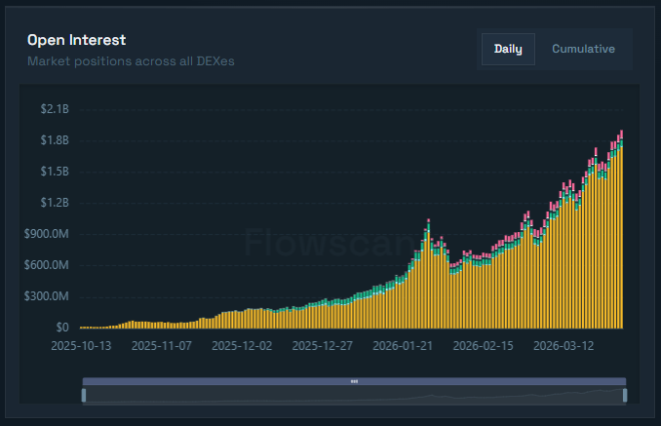Click the 2026-02-15 date axis label
661x426 pixels.
tap(484, 345)
